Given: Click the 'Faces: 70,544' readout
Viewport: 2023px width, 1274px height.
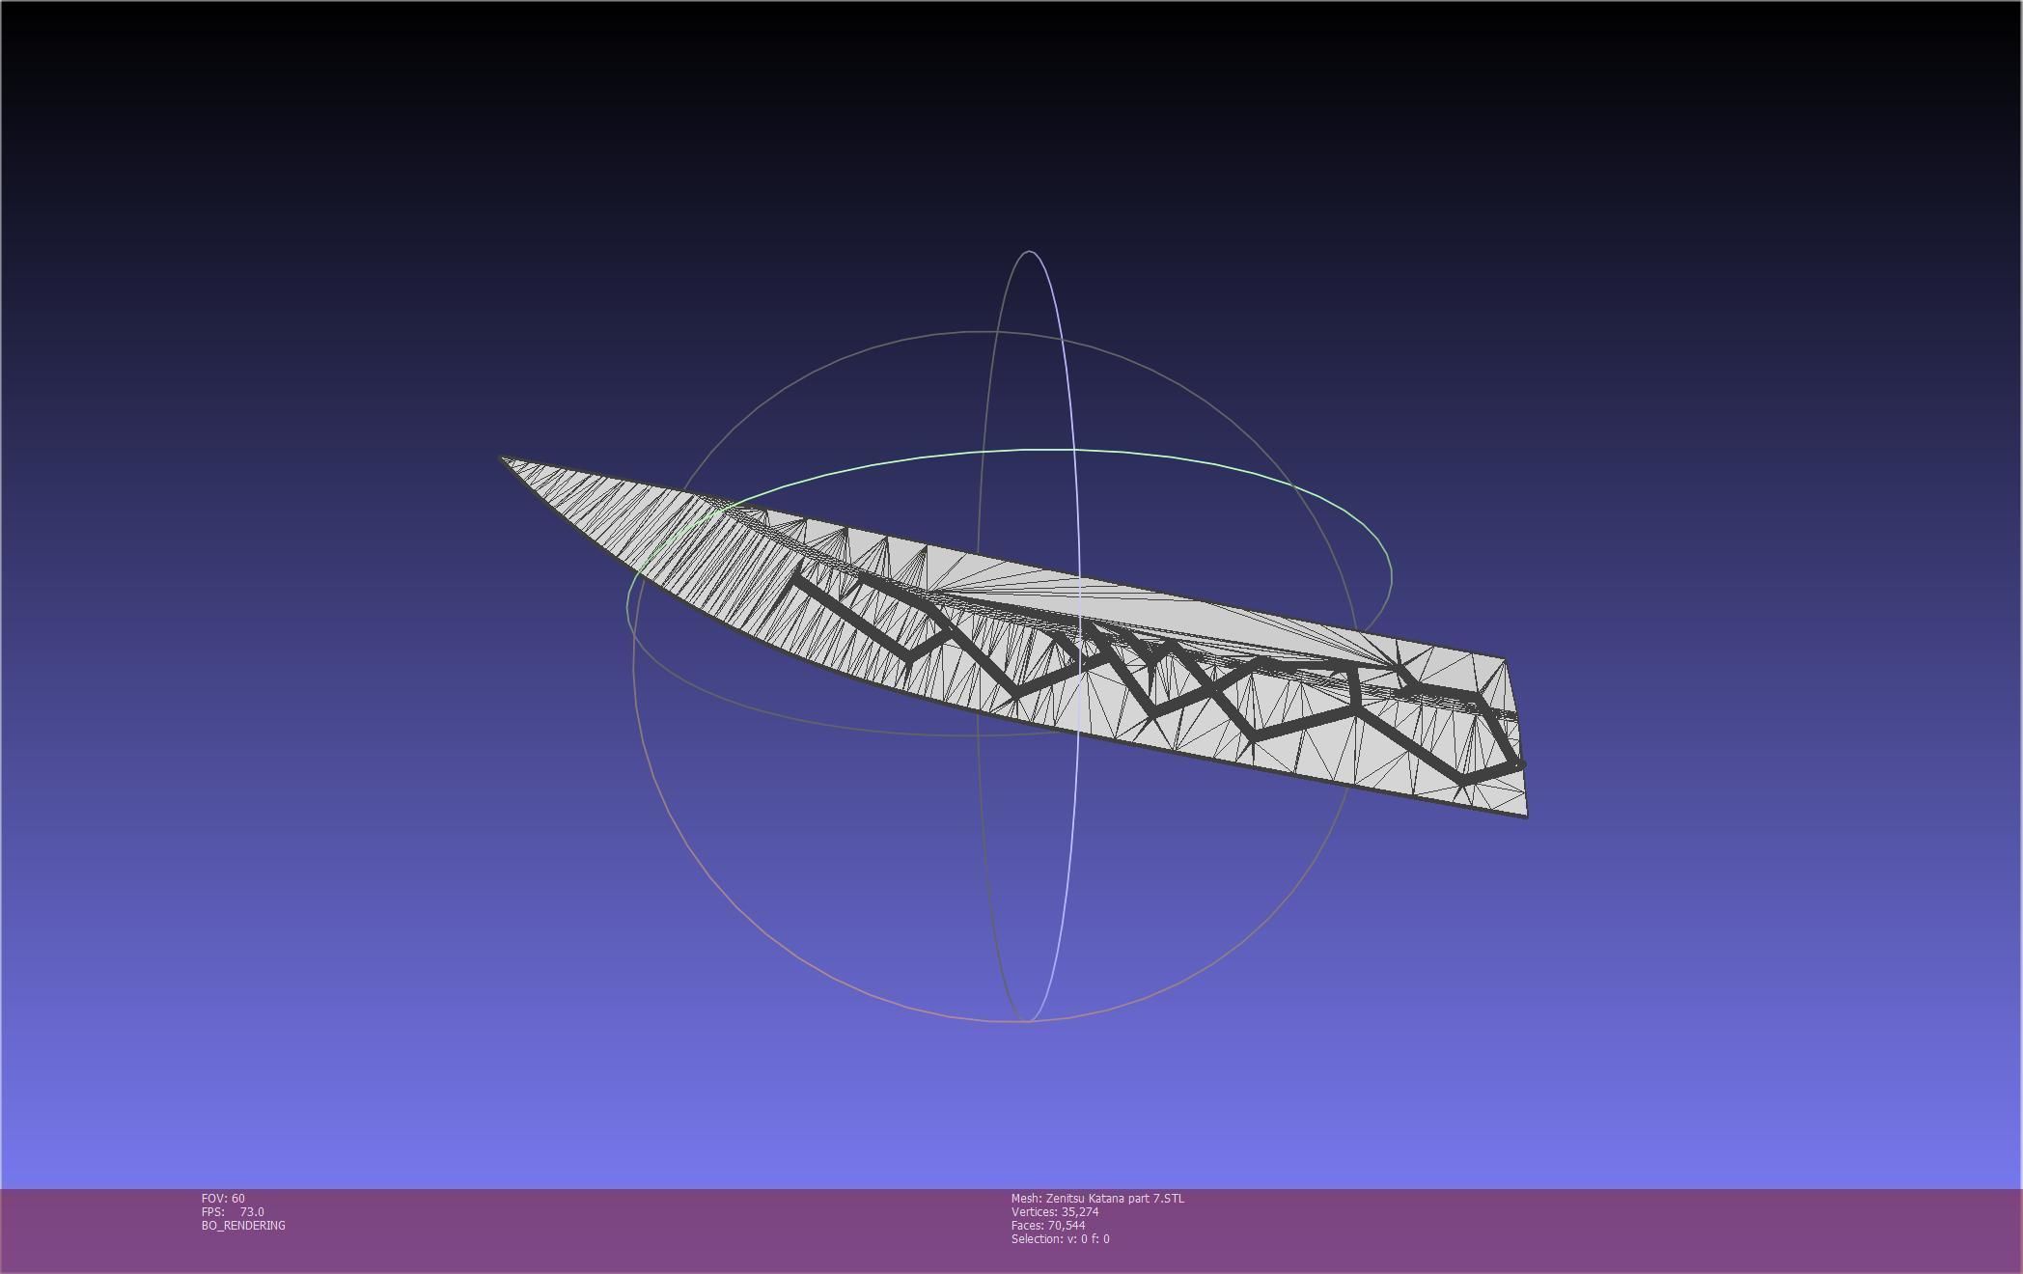Looking at the screenshot, I should [1048, 1226].
